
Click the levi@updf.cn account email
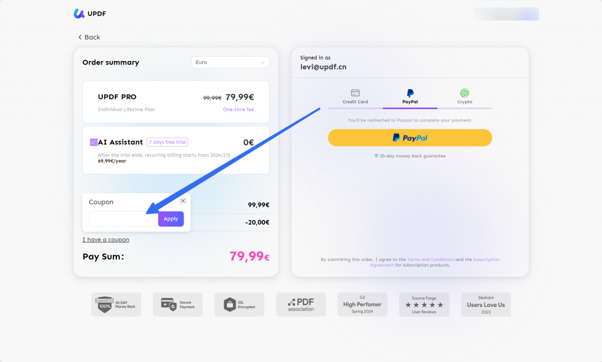(x=323, y=67)
